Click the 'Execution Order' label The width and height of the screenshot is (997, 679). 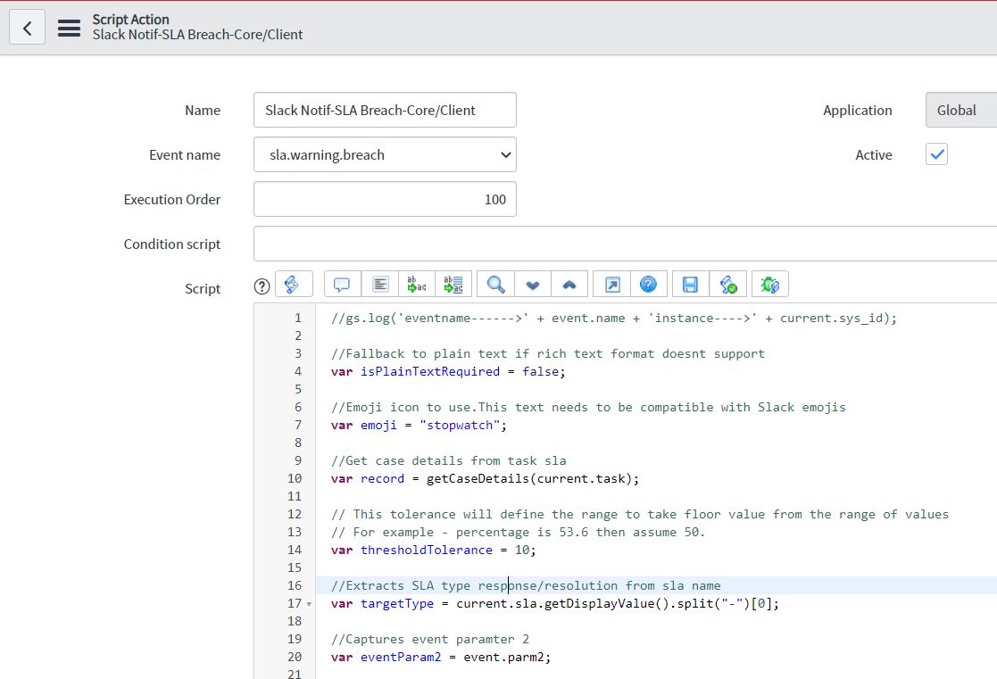(x=171, y=199)
